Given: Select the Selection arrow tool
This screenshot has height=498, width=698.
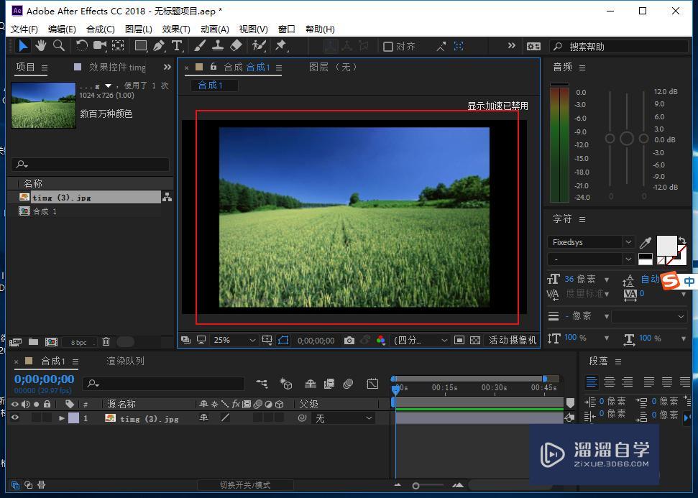Looking at the screenshot, I should 23,46.
